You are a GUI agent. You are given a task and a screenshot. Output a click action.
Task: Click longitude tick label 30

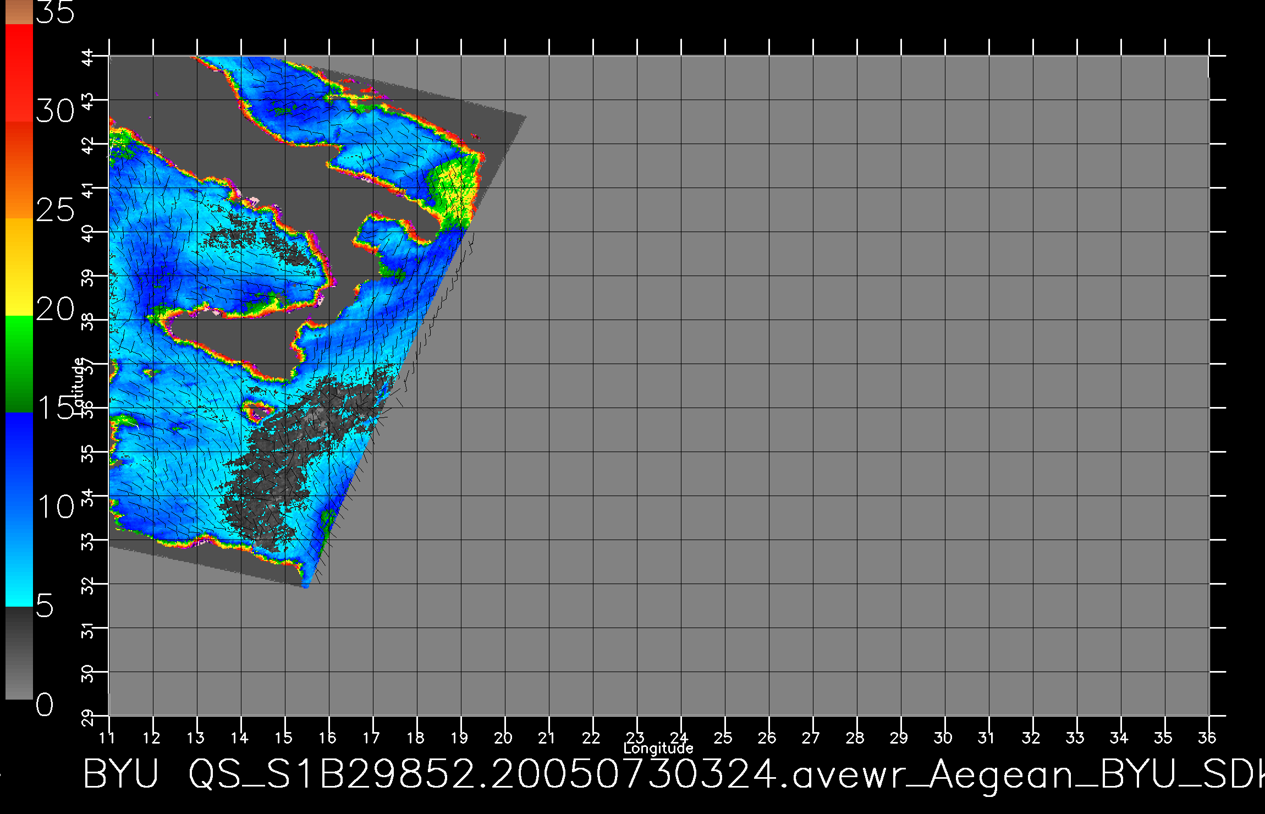pyautogui.click(x=943, y=738)
